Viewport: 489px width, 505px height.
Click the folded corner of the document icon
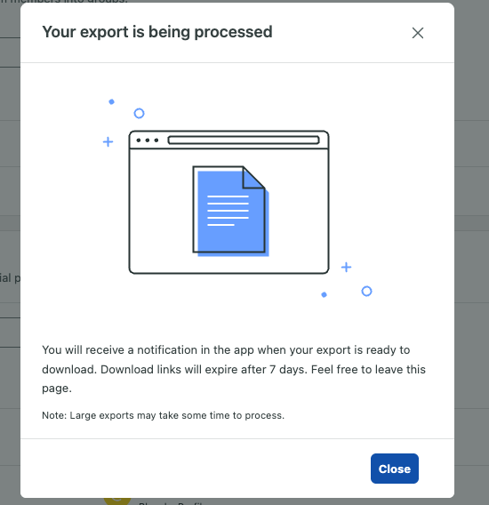253,177
